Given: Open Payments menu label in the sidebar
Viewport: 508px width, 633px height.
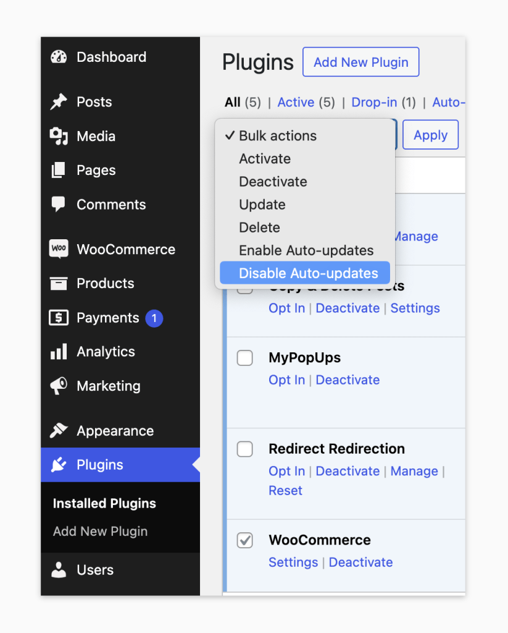Looking at the screenshot, I should [x=108, y=318].
